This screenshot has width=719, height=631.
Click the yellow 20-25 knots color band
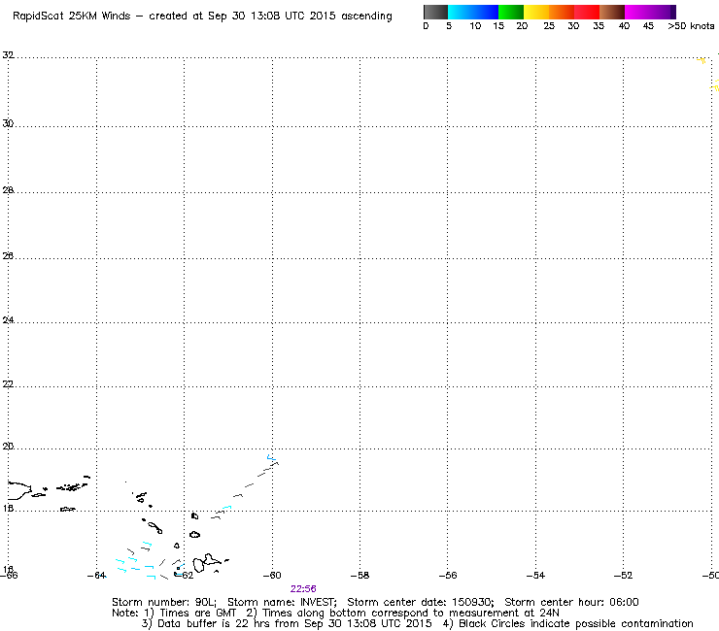[x=536, y=12]
